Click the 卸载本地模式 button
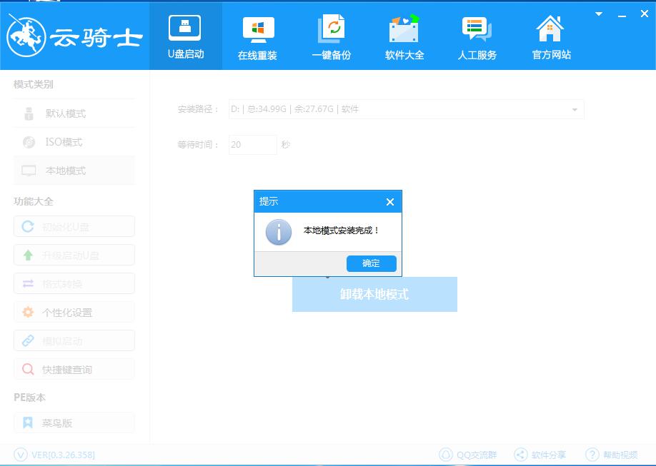The height and width of the screenshot is (466, 656). click(x=374, y=294)
